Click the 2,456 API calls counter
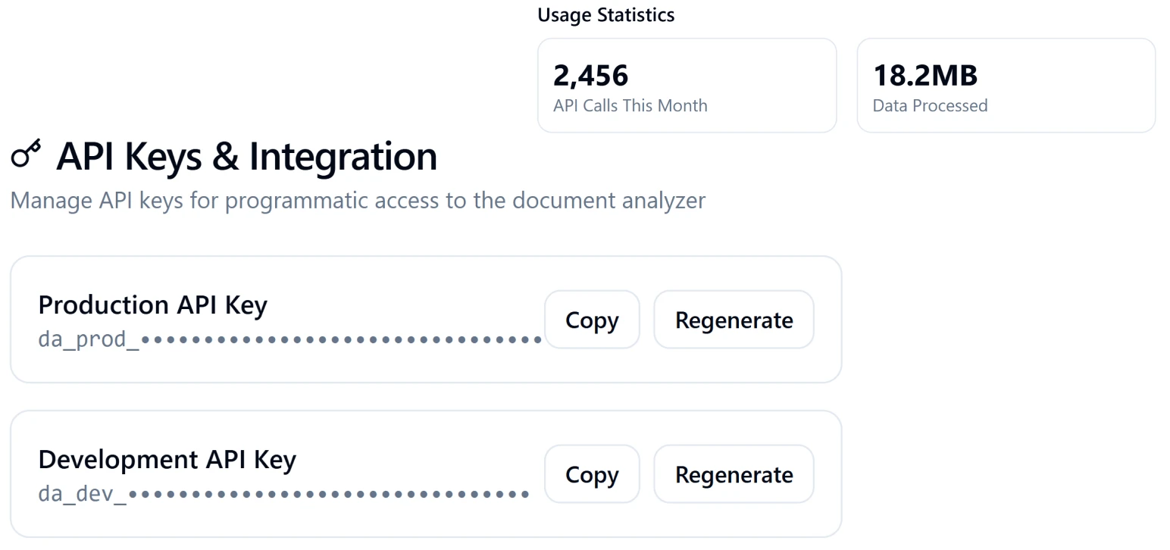This screenshot has width=1170, height=550. (x=590, y=75)
